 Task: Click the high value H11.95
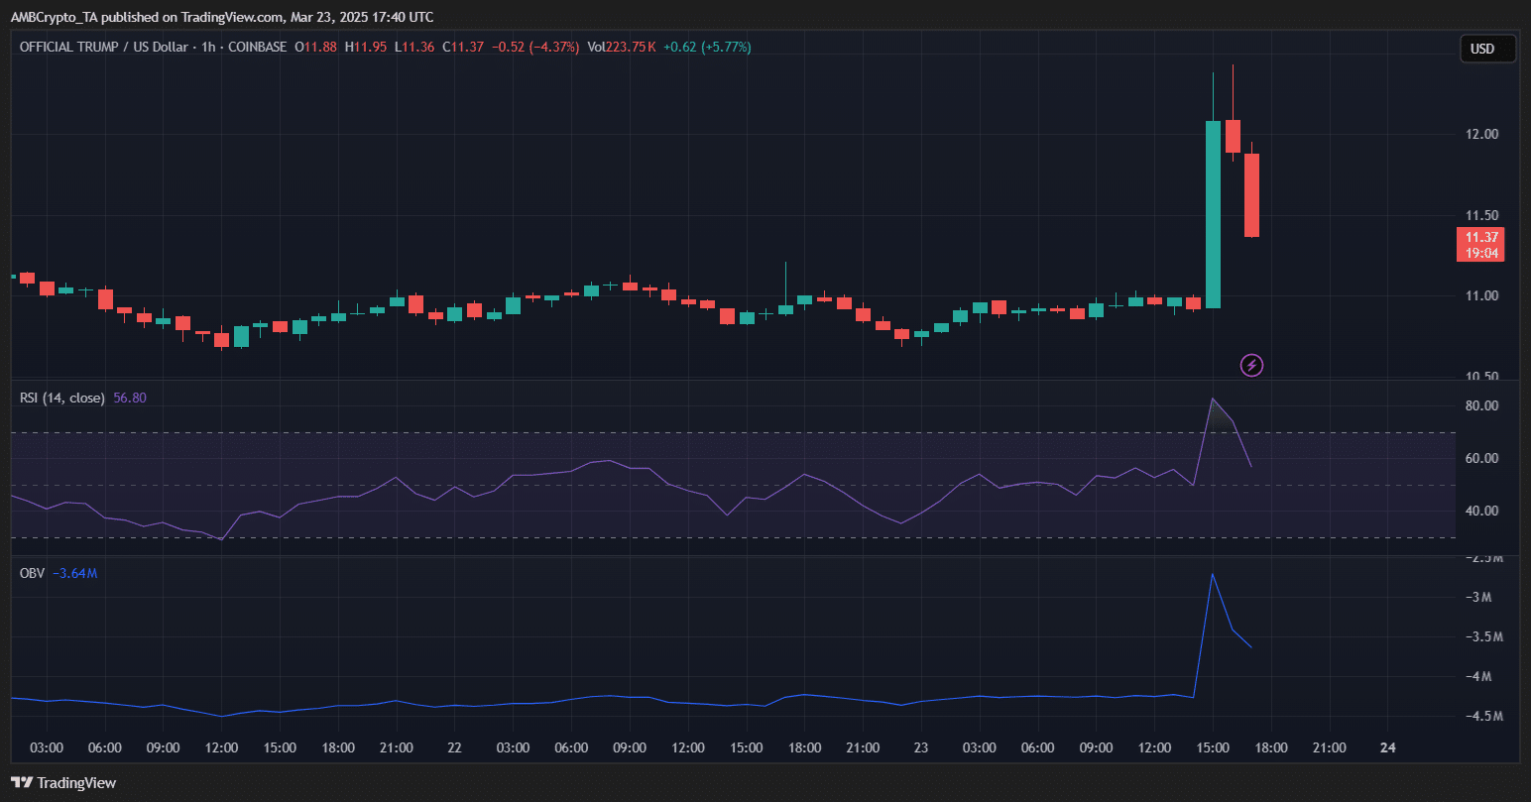(x=366, y=47)
